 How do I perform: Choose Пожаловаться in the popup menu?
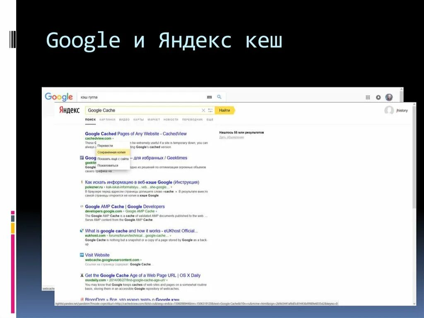tap(113, 165)
